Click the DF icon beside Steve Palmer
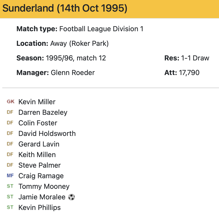The width and height of the screenshot is (219, 218). point(10,165)
